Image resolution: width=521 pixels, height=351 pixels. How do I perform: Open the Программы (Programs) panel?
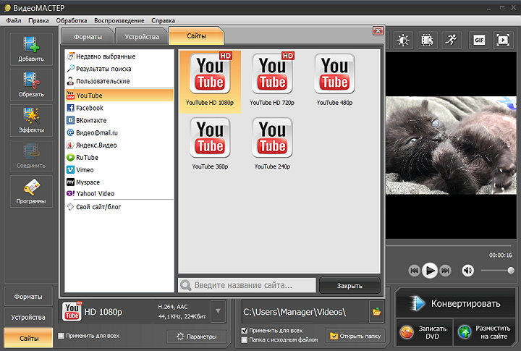click(30, 191)
